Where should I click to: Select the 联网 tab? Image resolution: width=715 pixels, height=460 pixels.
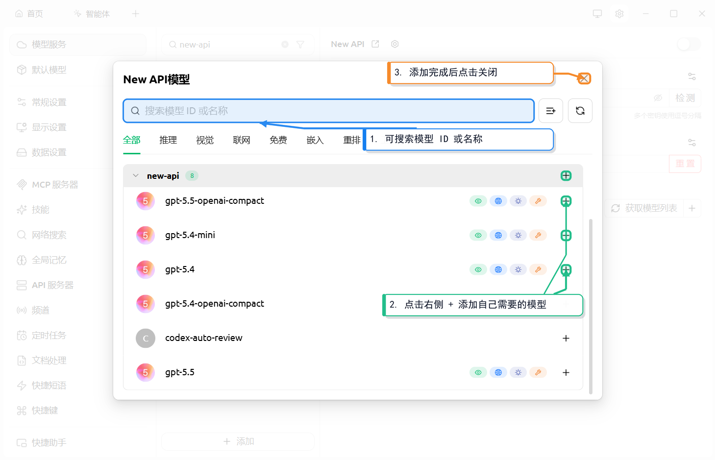(242, 140)
